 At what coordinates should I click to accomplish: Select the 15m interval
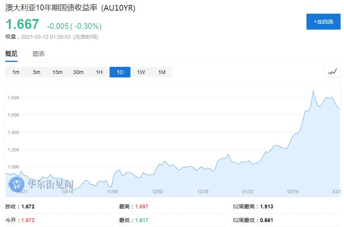tap(57, 72)
